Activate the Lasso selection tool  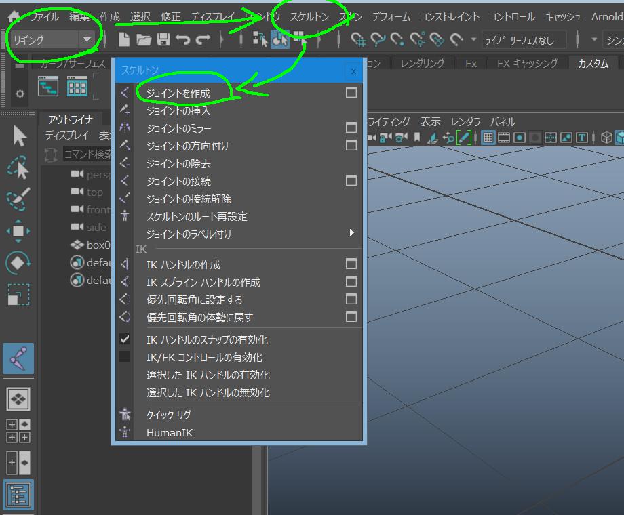(18, 167)
